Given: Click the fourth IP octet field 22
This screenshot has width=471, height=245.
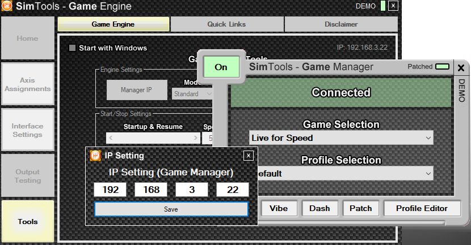Looking at the screenshot, I should (233, 190).
